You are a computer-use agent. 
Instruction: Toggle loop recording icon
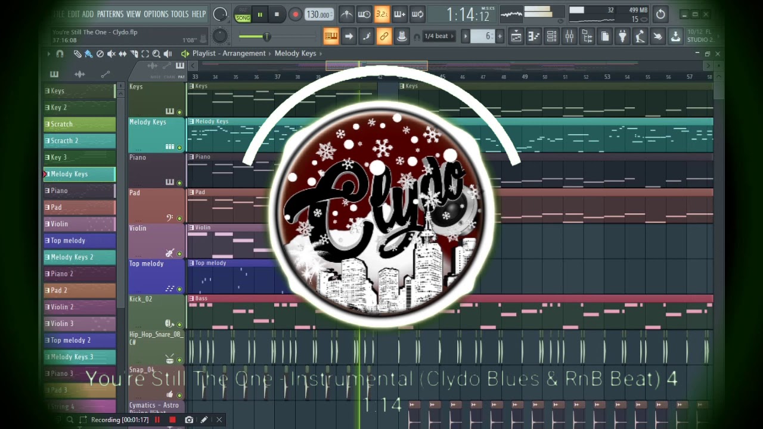click(x=418, y=14)
